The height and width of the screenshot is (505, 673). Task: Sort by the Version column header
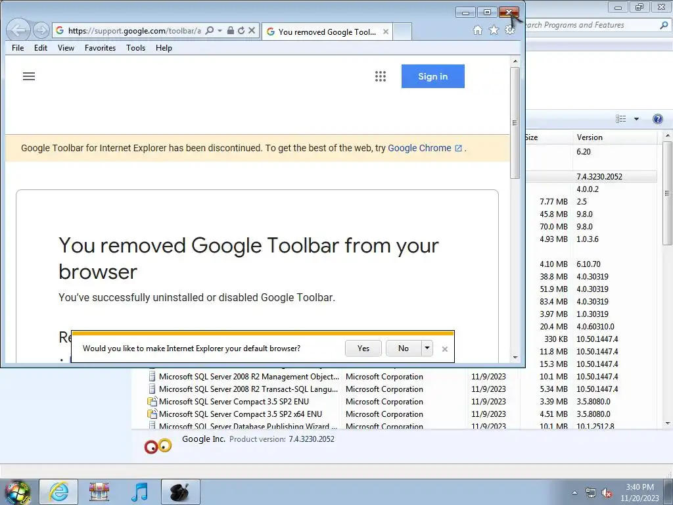(615, 137)
